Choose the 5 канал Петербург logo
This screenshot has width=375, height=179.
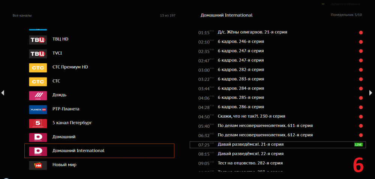38,123
